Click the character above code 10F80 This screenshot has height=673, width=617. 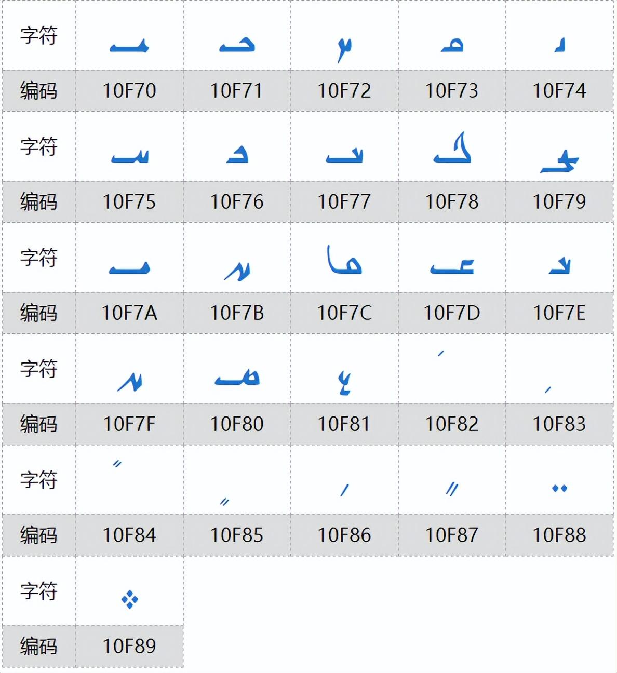(237, 378)
